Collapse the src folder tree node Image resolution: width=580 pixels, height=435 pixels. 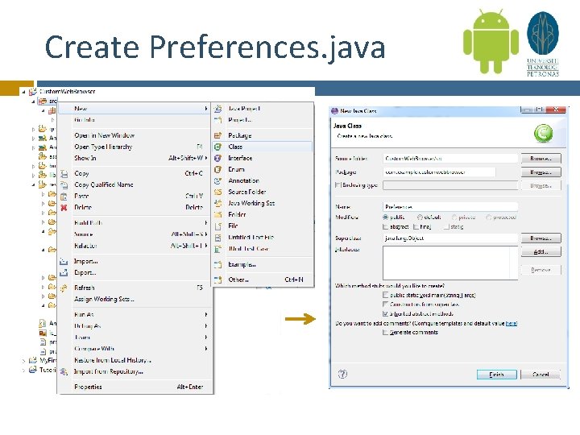[x=33, y=101]
